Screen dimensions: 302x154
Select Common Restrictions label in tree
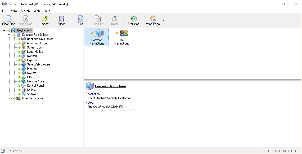coord(35,35)
